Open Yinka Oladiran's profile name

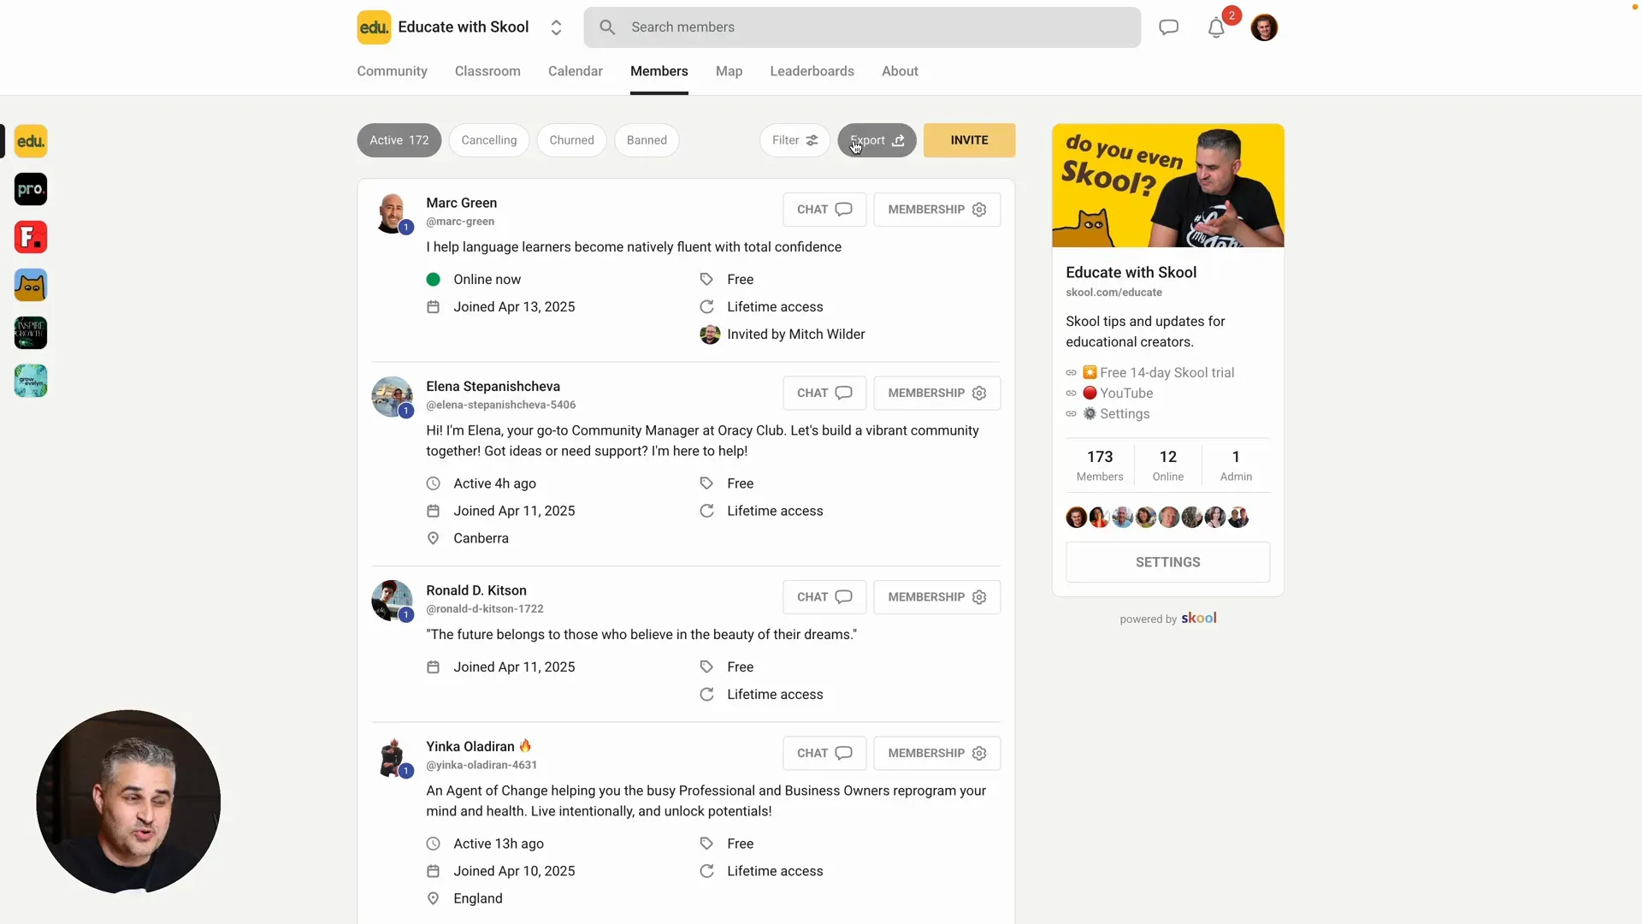click(x=470, y=747)
